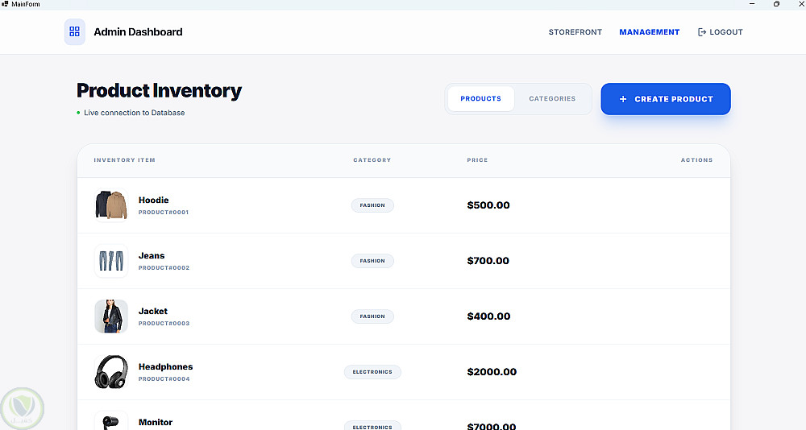The image size is (806, 430).
Task: Open the Storefront navigation link
Action: [575, 32]
